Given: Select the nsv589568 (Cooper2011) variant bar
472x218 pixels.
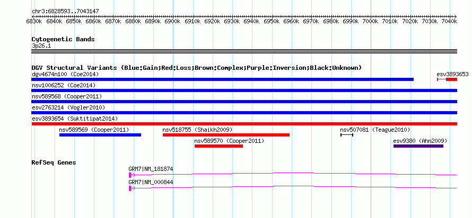Looking at the screenshot, I should coord(244,102).
